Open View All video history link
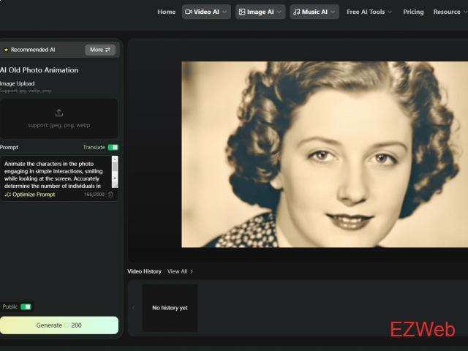Viewport: 468px width, 351px height. coord(180,271)
